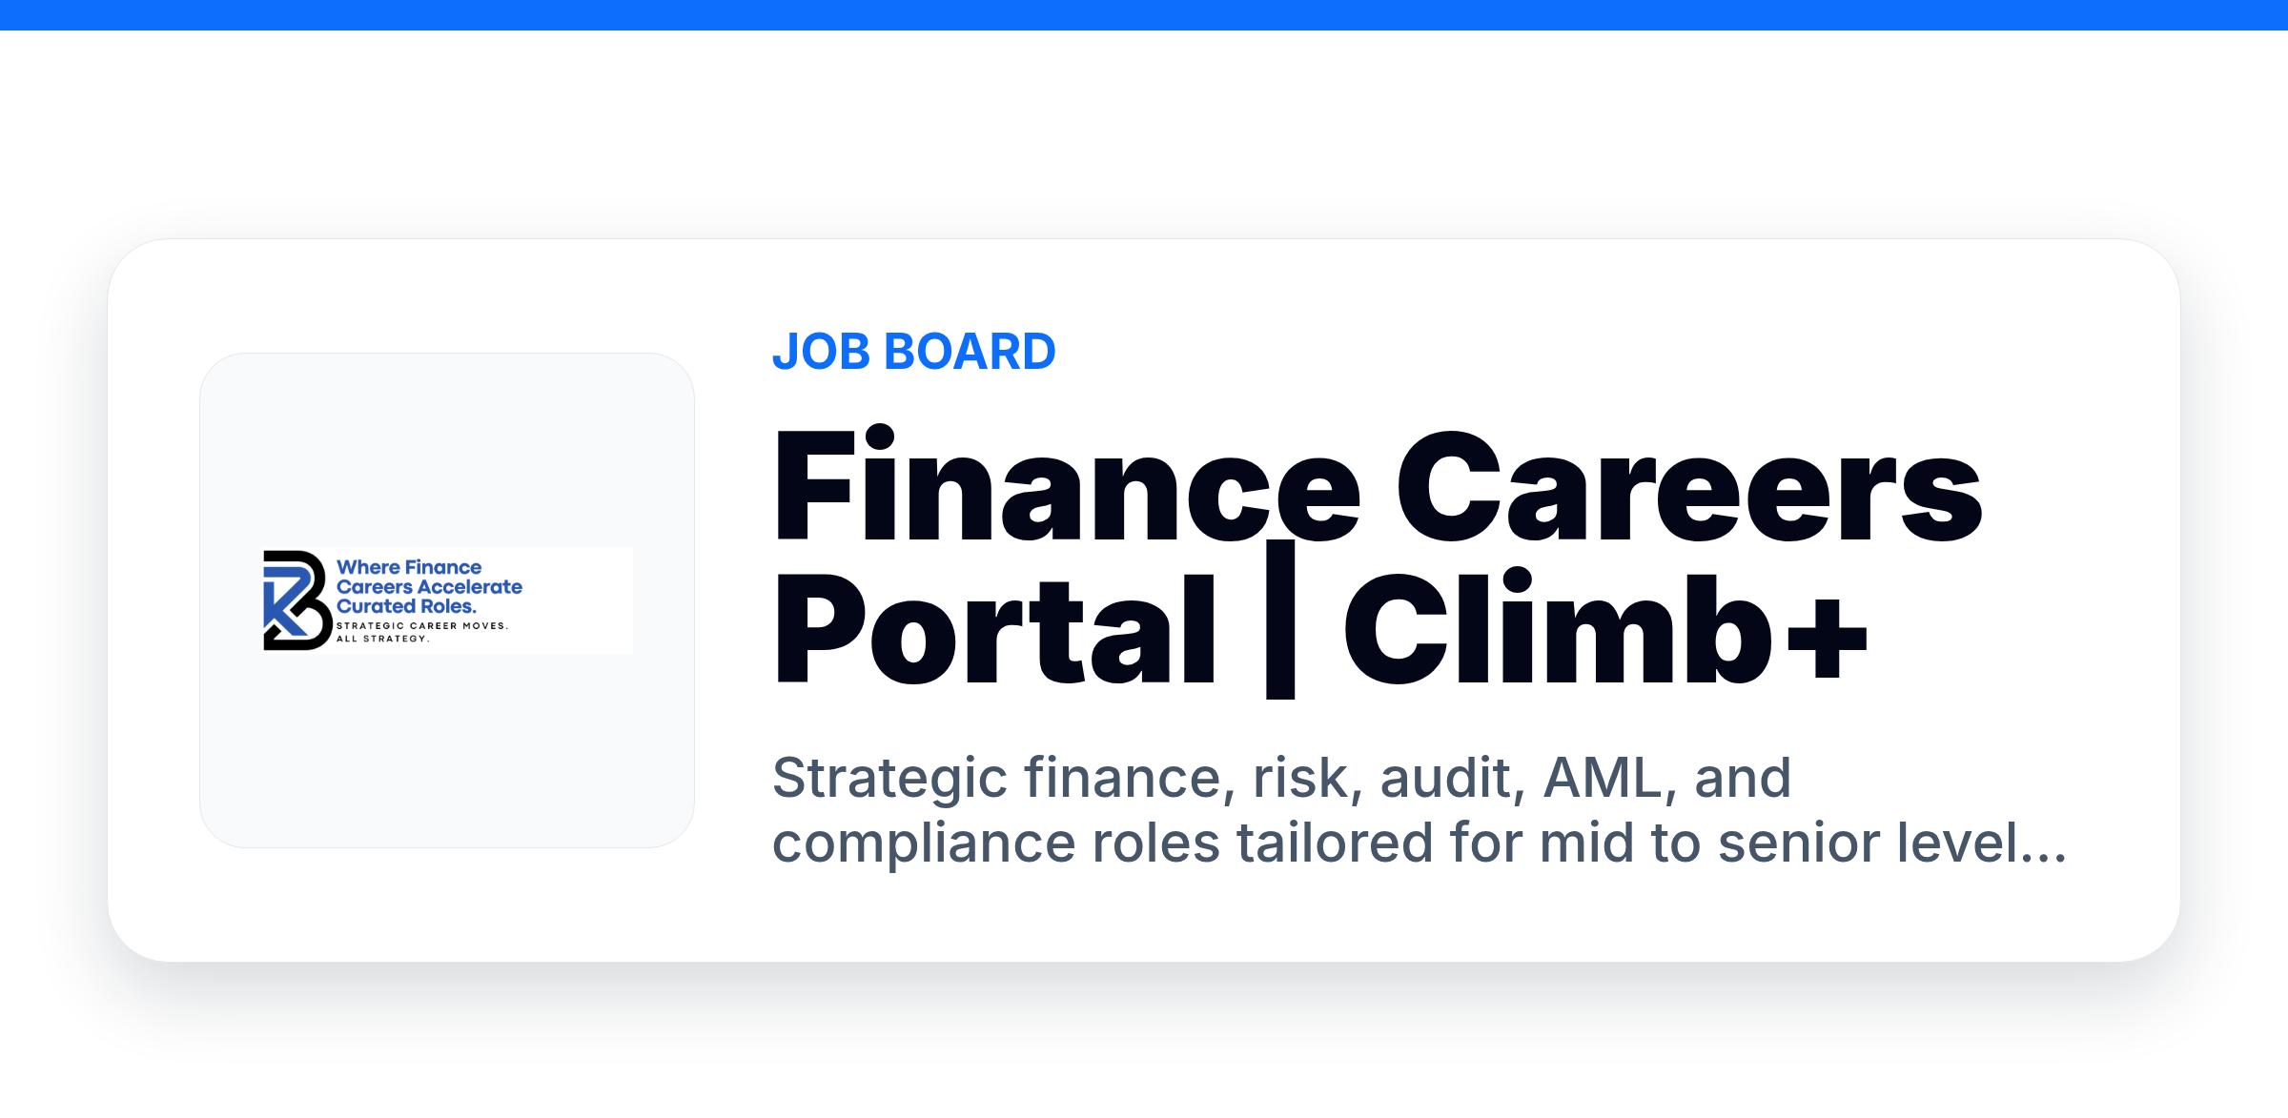Click Curated Roles text in the logo
This screenshot has width=2288, height=1118.
coord(406,606)
